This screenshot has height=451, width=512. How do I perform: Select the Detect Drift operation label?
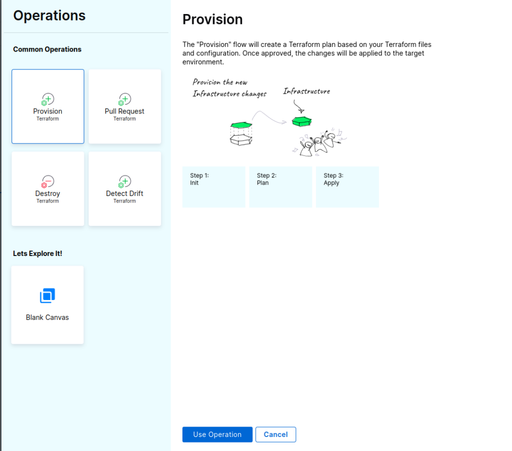tap(124, 194)
